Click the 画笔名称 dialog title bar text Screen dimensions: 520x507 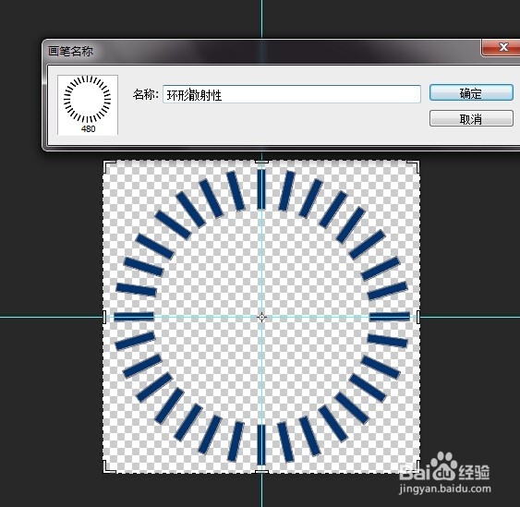click(70, 52)
